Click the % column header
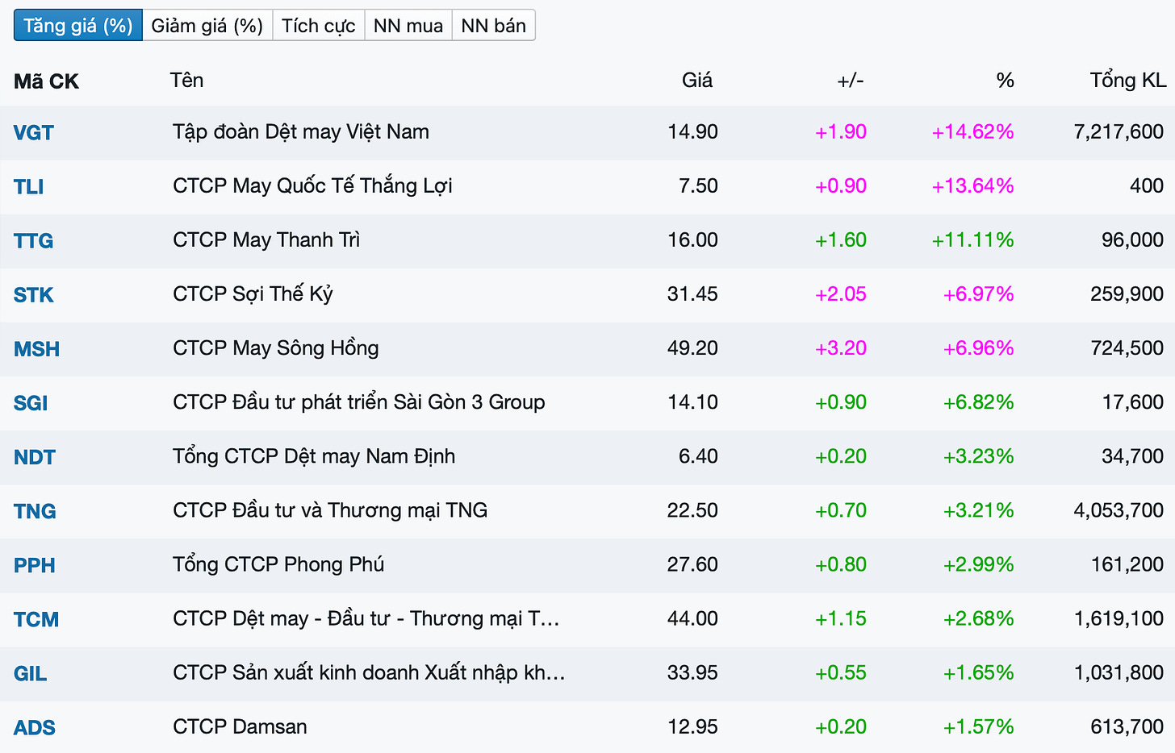 (1005, 80)
